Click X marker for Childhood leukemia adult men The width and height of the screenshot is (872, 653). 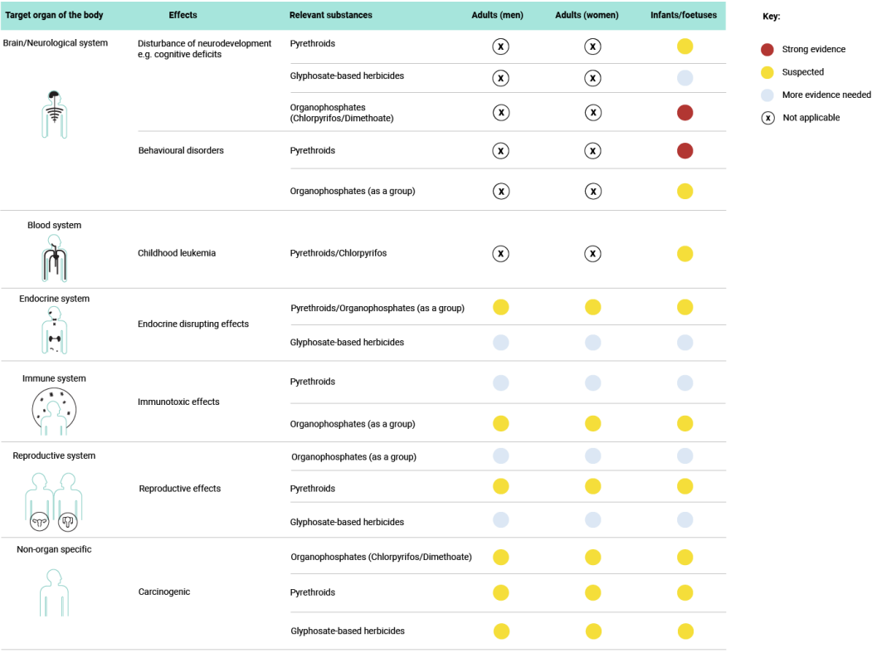[x=500, y=254]
